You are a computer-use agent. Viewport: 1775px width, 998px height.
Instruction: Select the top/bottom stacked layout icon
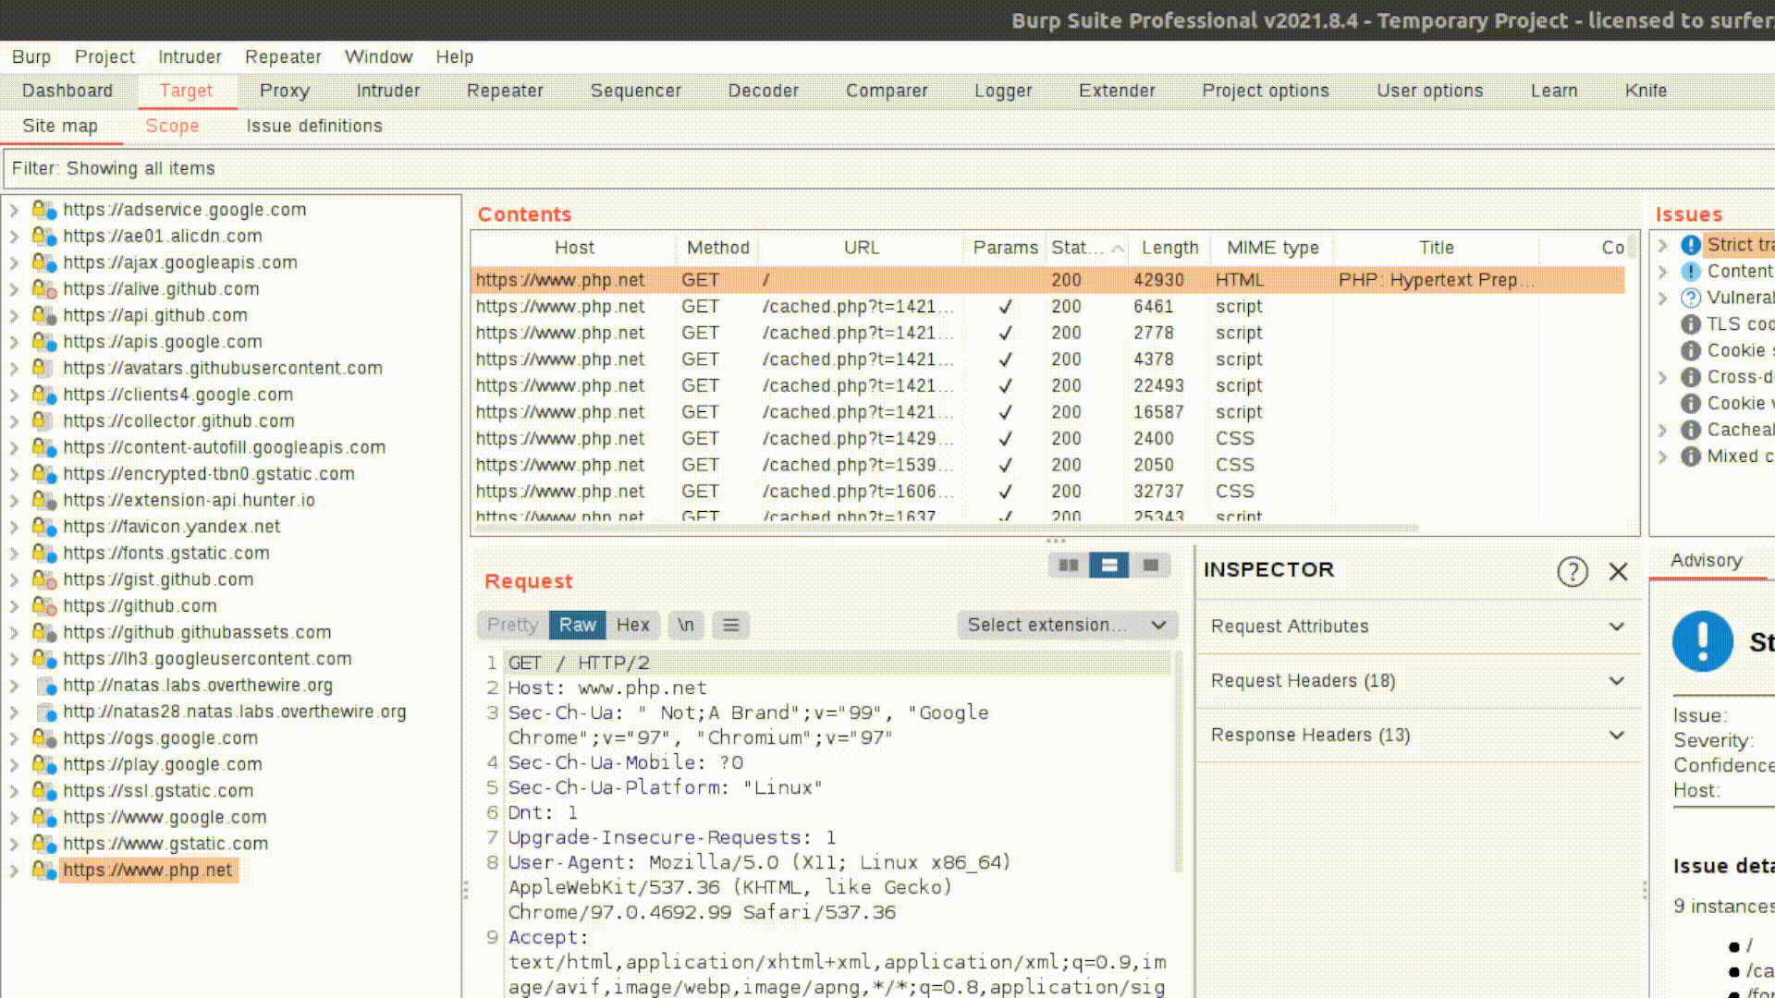(x=1108, y=565)
